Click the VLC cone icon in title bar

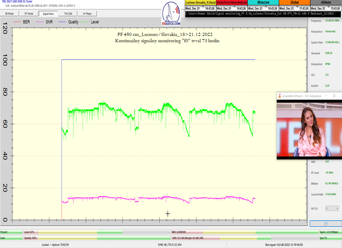coord(279,96)
